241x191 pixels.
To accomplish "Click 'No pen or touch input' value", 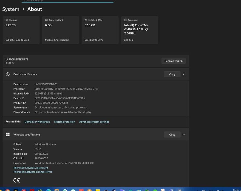I will [x=63, y=112].
